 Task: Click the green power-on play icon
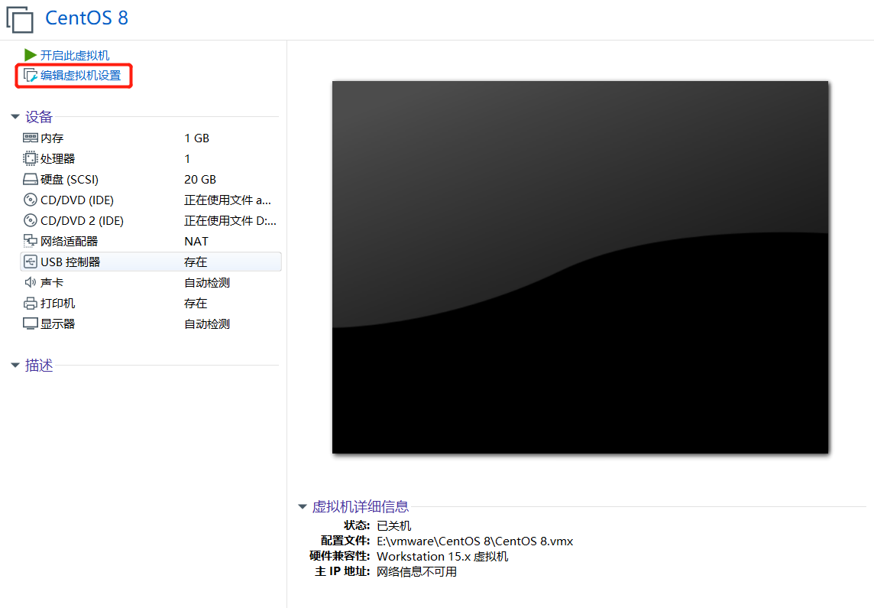coord(29,54)
